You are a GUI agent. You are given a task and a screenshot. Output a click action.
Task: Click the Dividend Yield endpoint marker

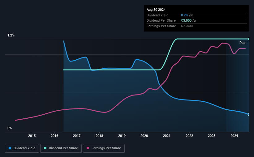[249, 114]
